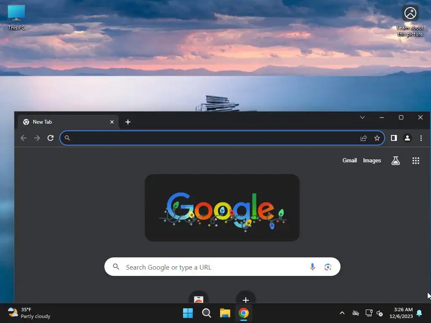Open the Google apps grid

(415, 161)
